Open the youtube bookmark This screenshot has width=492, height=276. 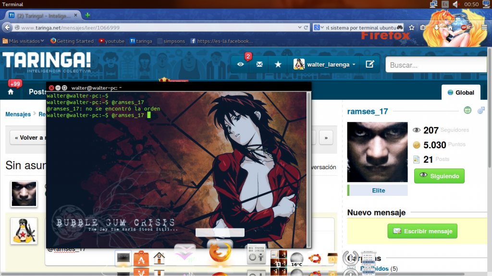[111, 41]
